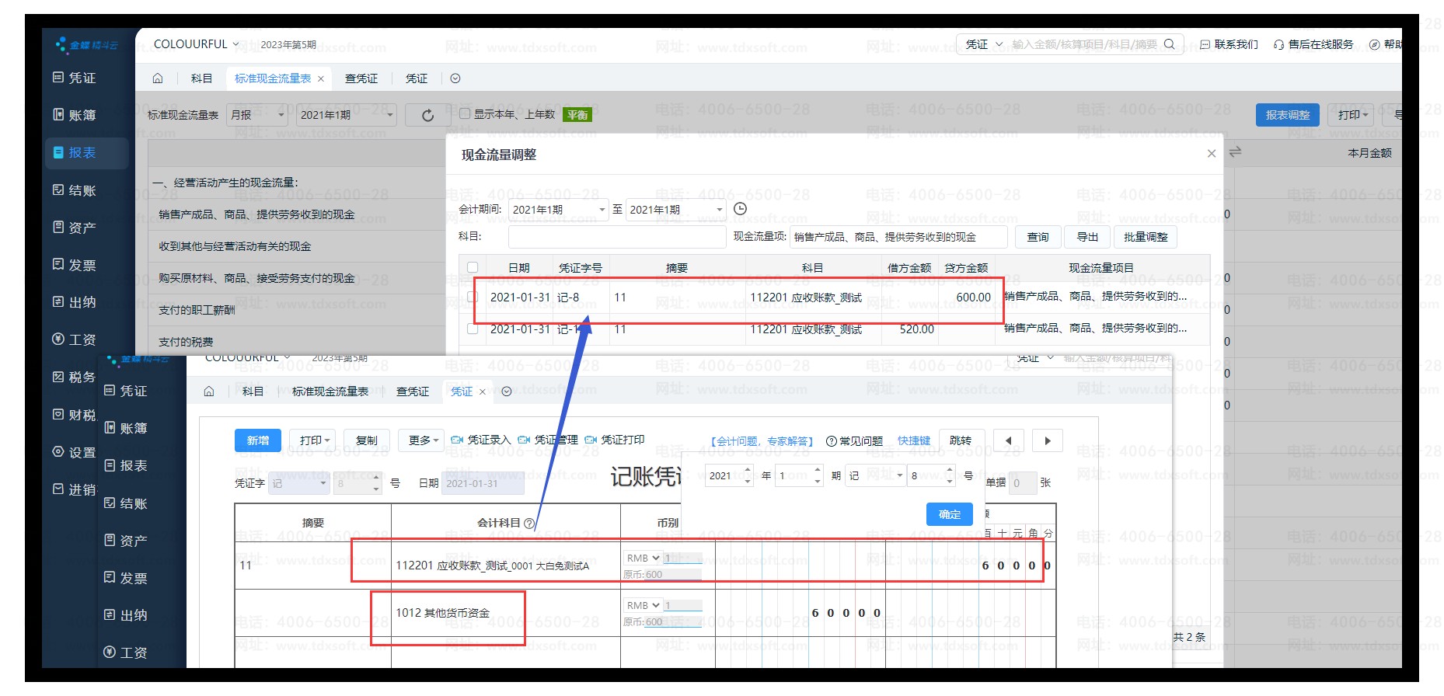This screenshot has height=696, width=1444.
Task: Open the COLOUURFUL company dropdown
Action: [x=196, y=44]
